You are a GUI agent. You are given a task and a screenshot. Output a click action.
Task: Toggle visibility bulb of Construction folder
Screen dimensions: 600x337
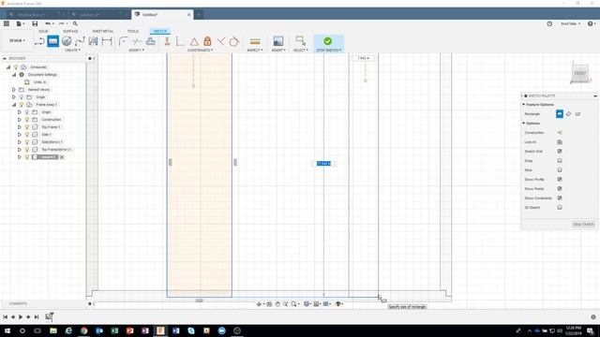pyautogui.click(x=27, y=120)
